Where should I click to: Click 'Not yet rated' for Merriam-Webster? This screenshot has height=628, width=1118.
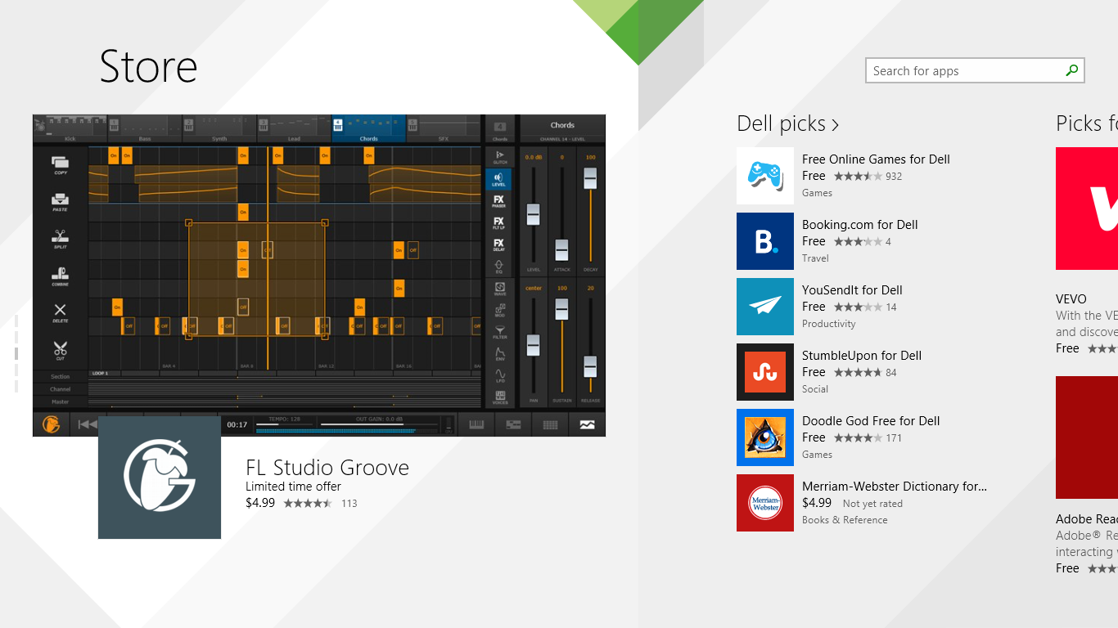pos(872,504)
